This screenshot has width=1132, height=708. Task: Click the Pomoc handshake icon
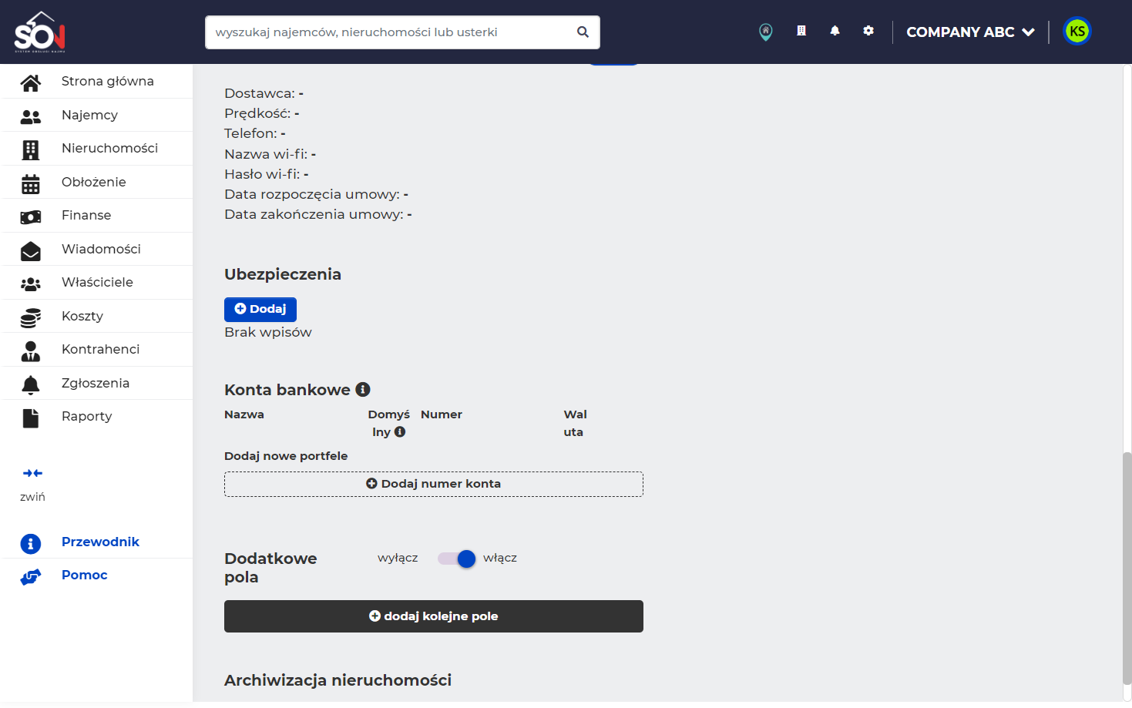pos(31,577)
